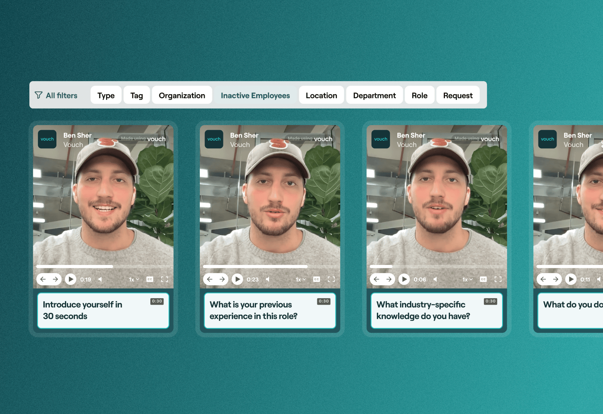Play the 'industry-specific knowledge' video
Viewport: 603px width, 414px height.
coord(404,279)
